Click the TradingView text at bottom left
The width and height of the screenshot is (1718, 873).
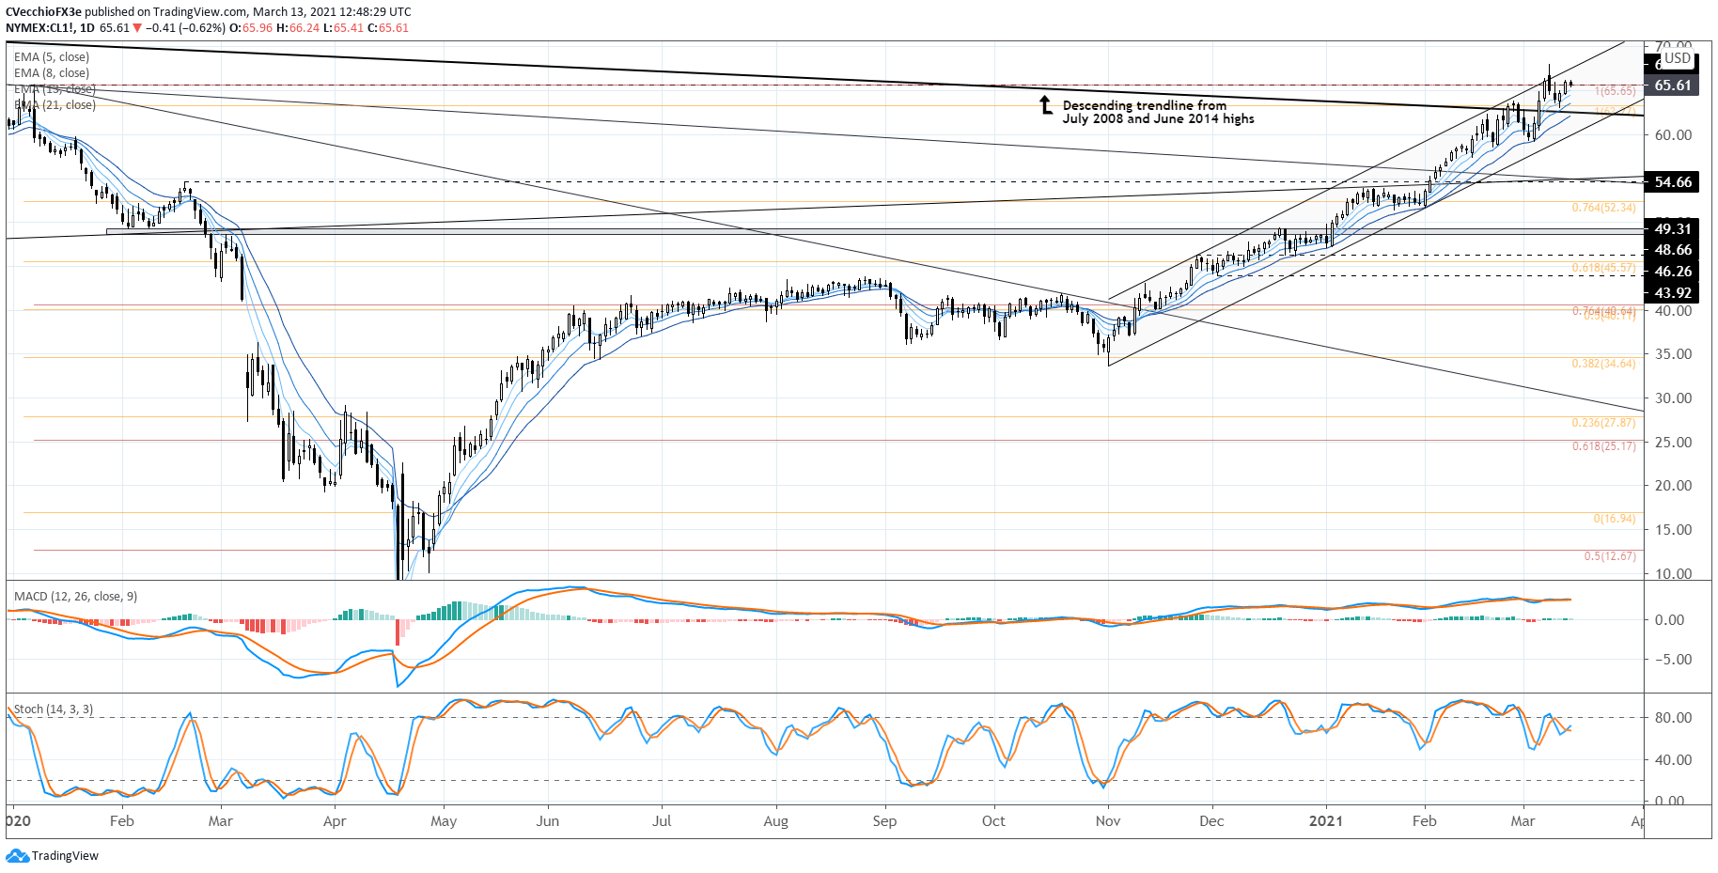[x=65, y=856]
